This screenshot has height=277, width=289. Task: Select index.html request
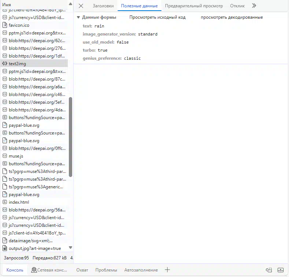click(34, 202)
